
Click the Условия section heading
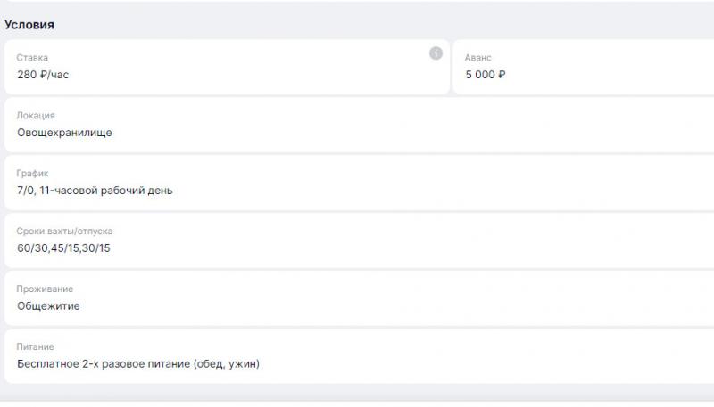pos(29,25)
